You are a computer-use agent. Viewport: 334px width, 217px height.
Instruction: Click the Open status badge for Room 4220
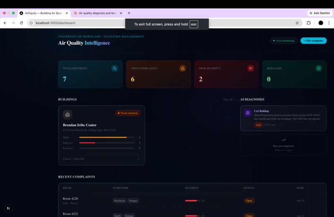point(249,200)
